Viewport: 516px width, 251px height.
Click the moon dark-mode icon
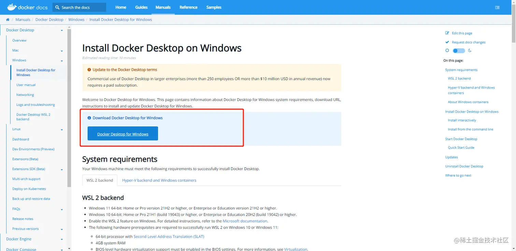click(470, 50)
